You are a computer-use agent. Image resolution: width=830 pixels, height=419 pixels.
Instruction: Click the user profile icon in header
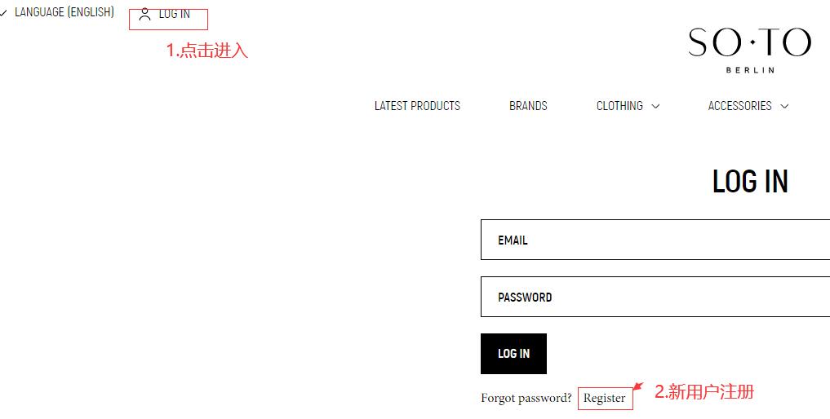144,15
